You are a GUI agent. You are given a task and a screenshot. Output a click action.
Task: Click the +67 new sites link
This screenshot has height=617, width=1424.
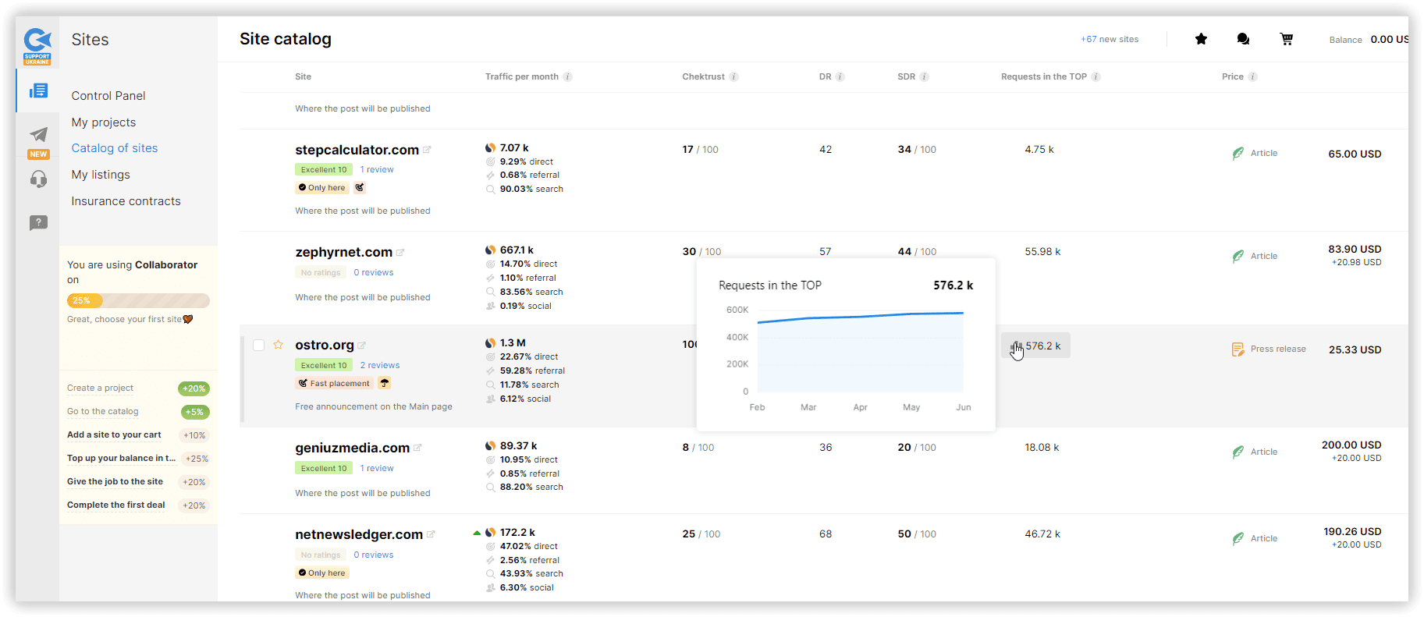point(1110,39)
